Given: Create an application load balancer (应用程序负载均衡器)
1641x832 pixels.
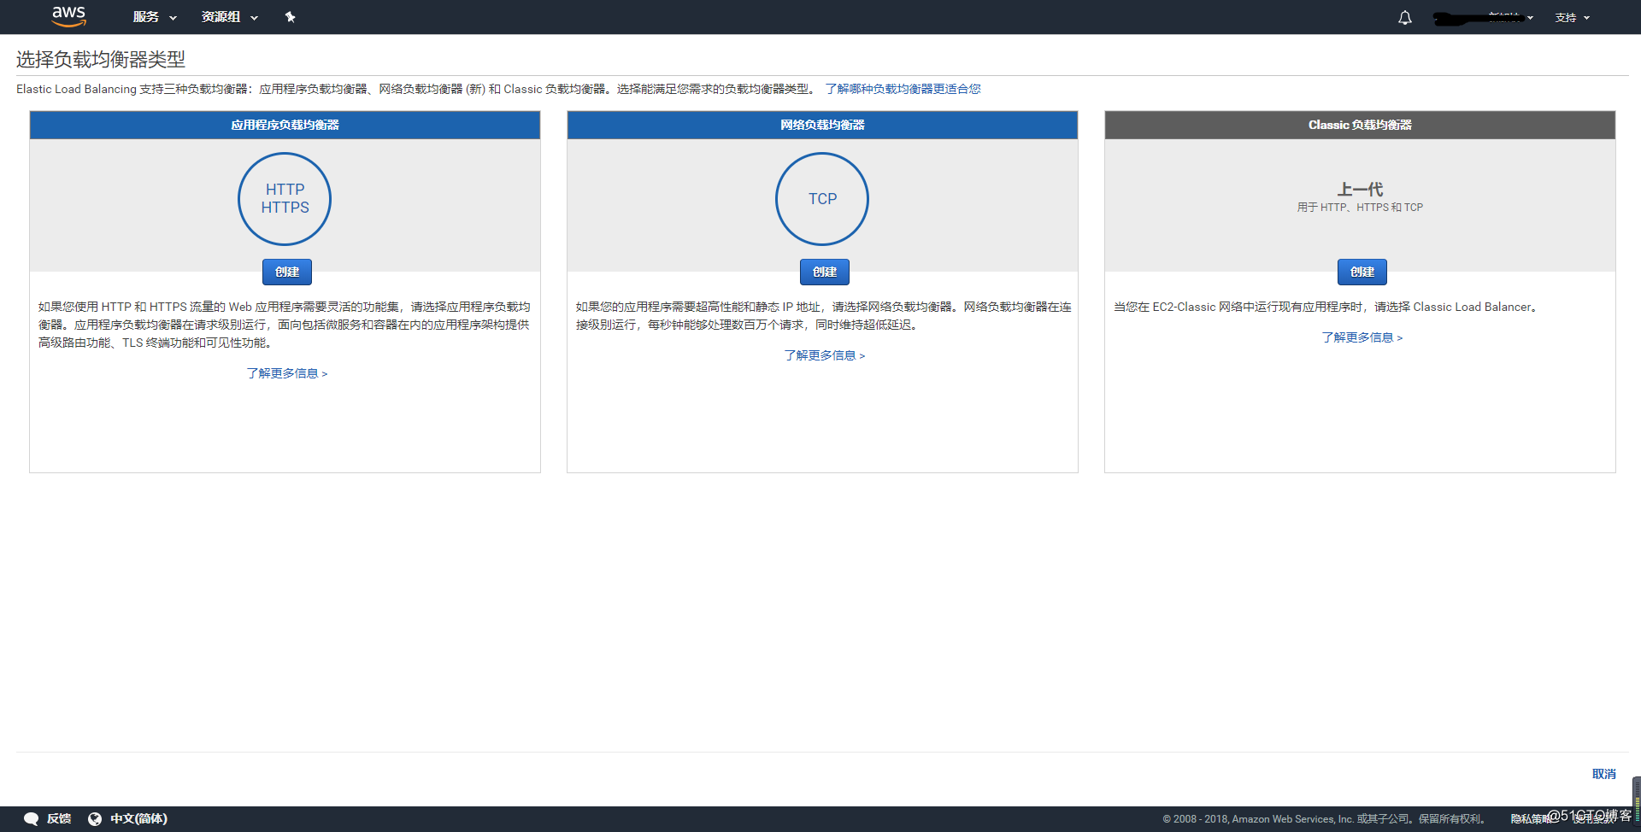Looking at the screenshot, I should pos(287,272).
